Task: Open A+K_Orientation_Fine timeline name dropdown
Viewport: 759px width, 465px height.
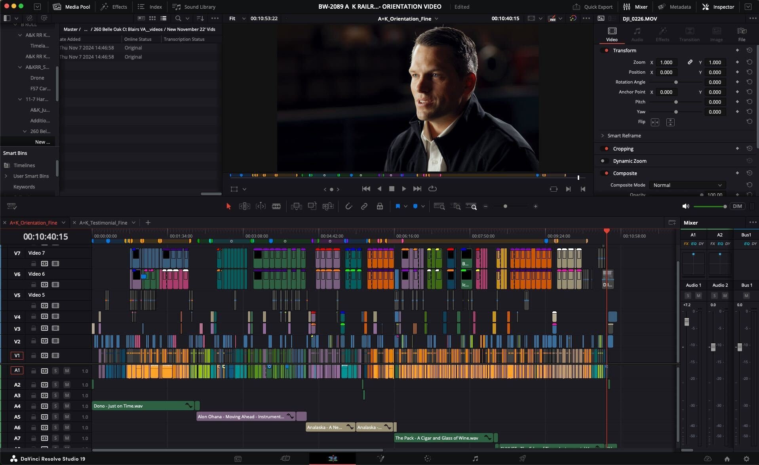Action: pos(436,19)
